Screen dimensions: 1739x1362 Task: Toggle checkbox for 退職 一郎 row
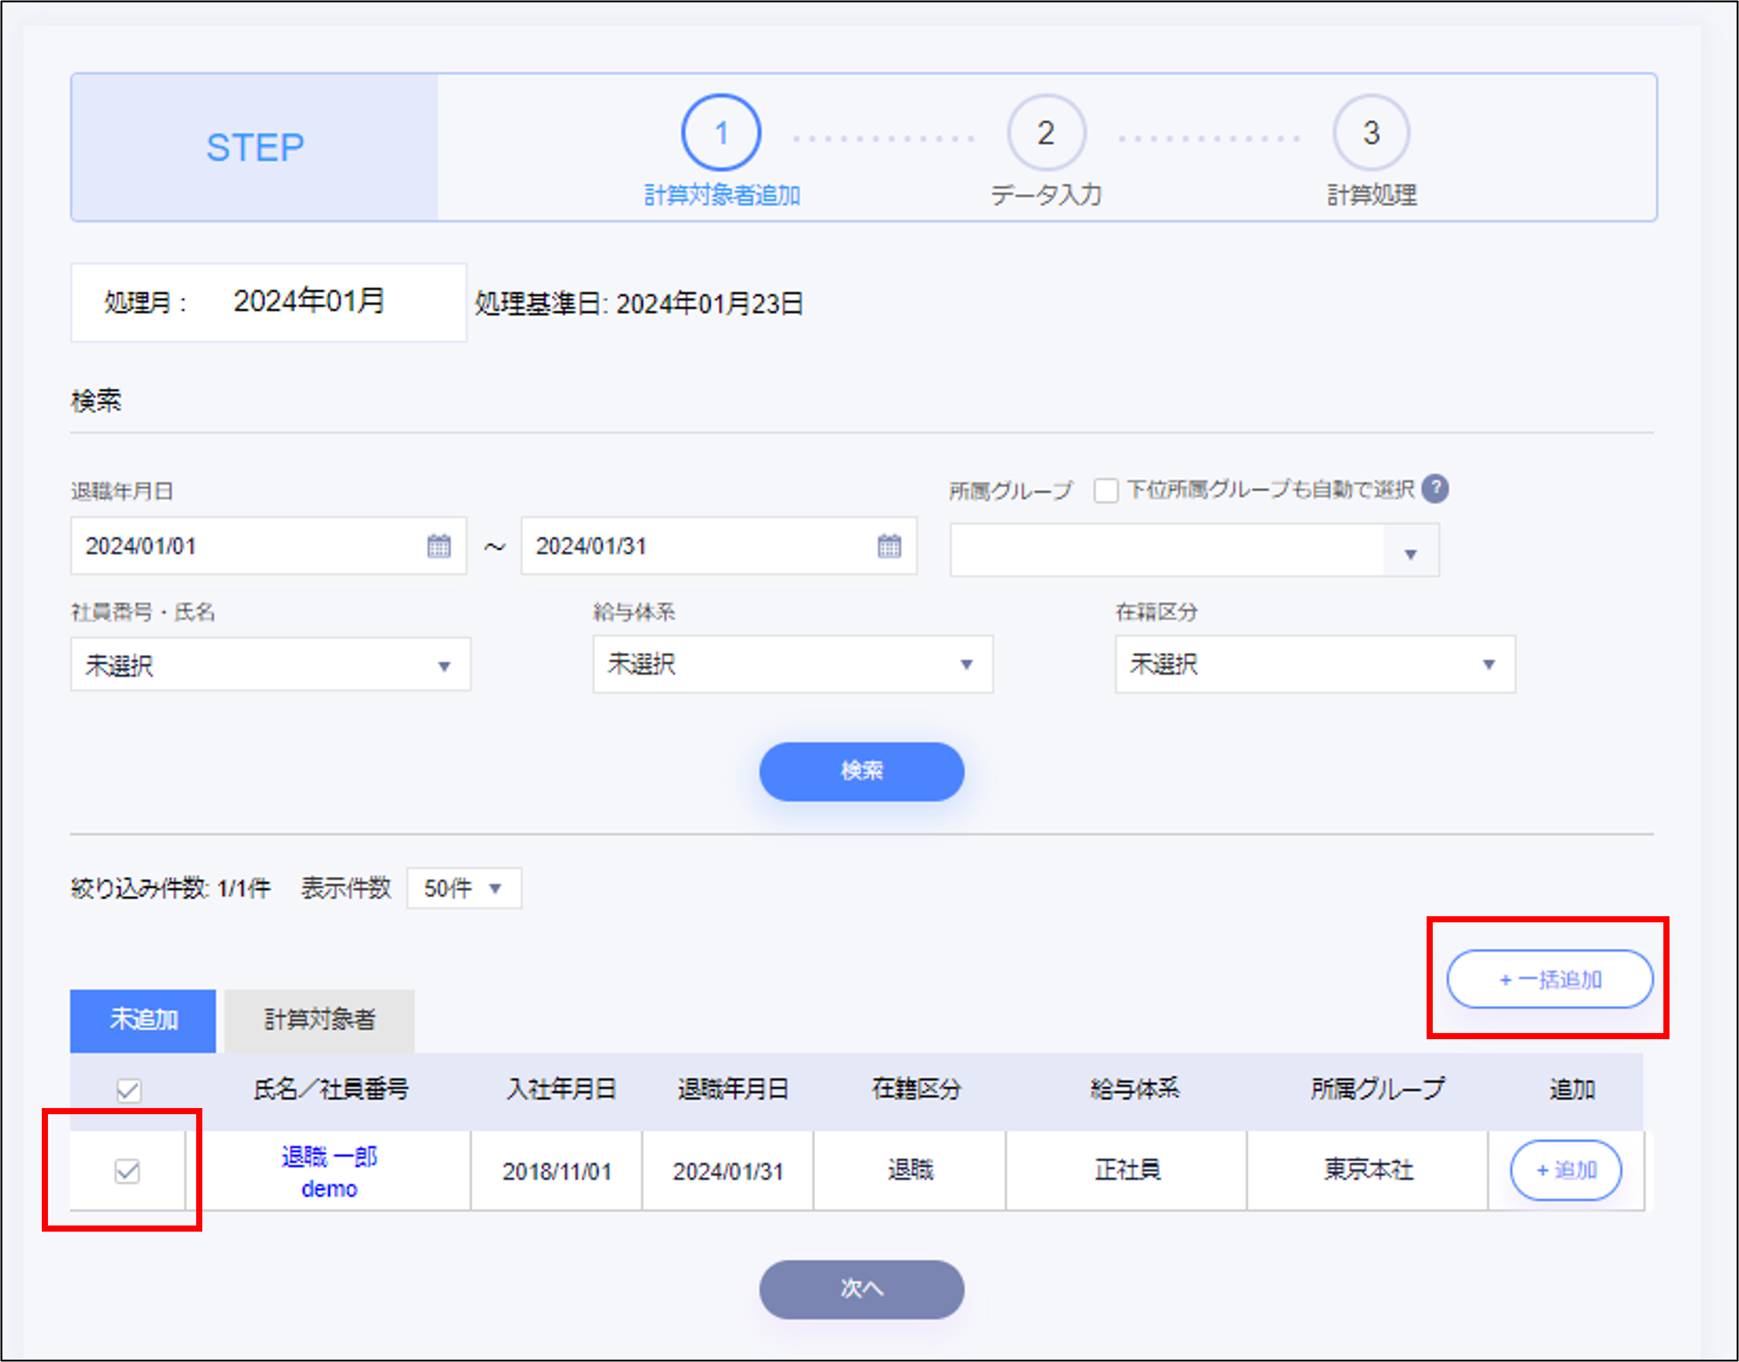click(x=127, y=1171)
